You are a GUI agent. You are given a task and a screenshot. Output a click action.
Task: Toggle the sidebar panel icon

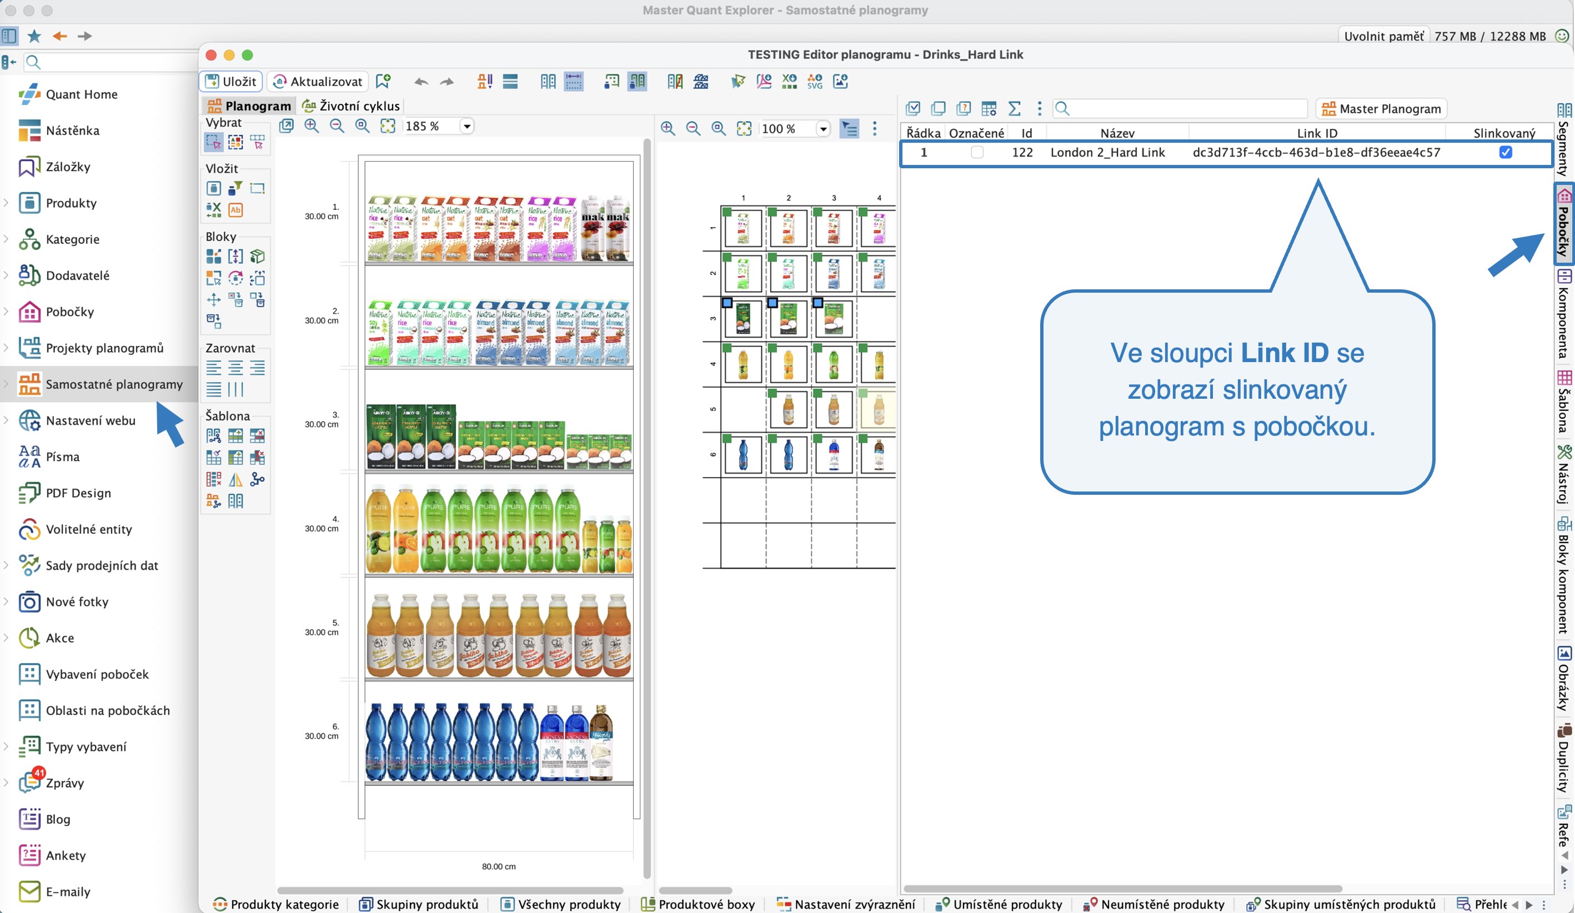coord(9,36)
